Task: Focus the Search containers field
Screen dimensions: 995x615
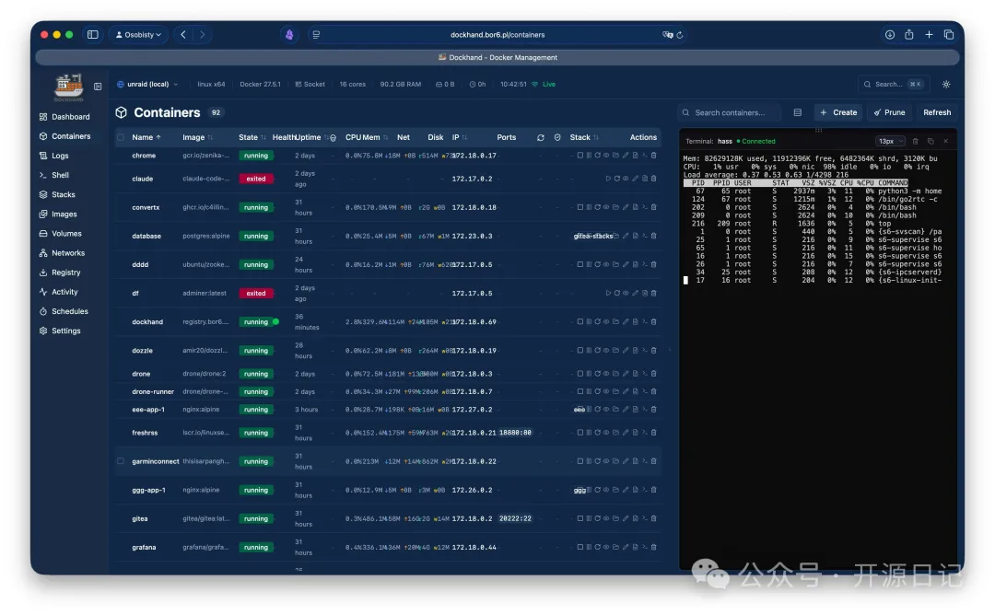Action: [729, 112]
